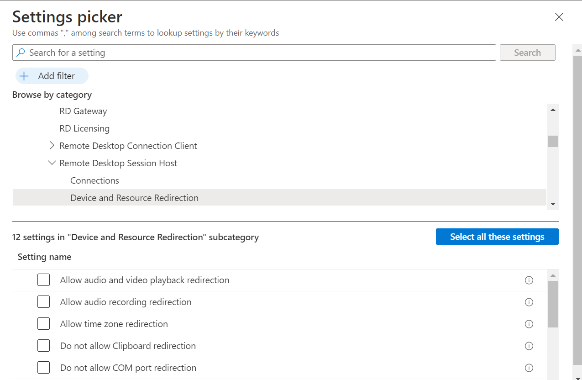Viewport: 582px width, 380px height.
Task: Expand Remote Desktop Connection Client category
Action: 52,146
